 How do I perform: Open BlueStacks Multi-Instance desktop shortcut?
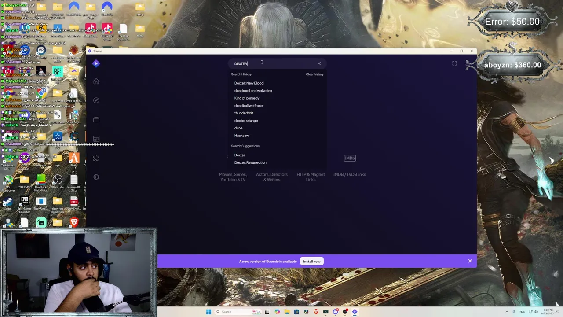point(41,183)
